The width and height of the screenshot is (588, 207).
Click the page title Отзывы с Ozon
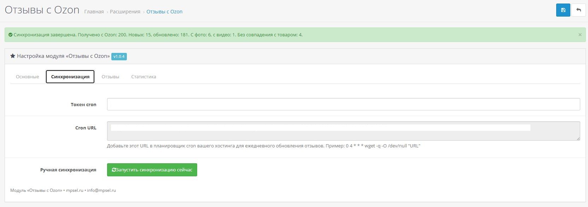pyautogui.click(x=42, y=10)
